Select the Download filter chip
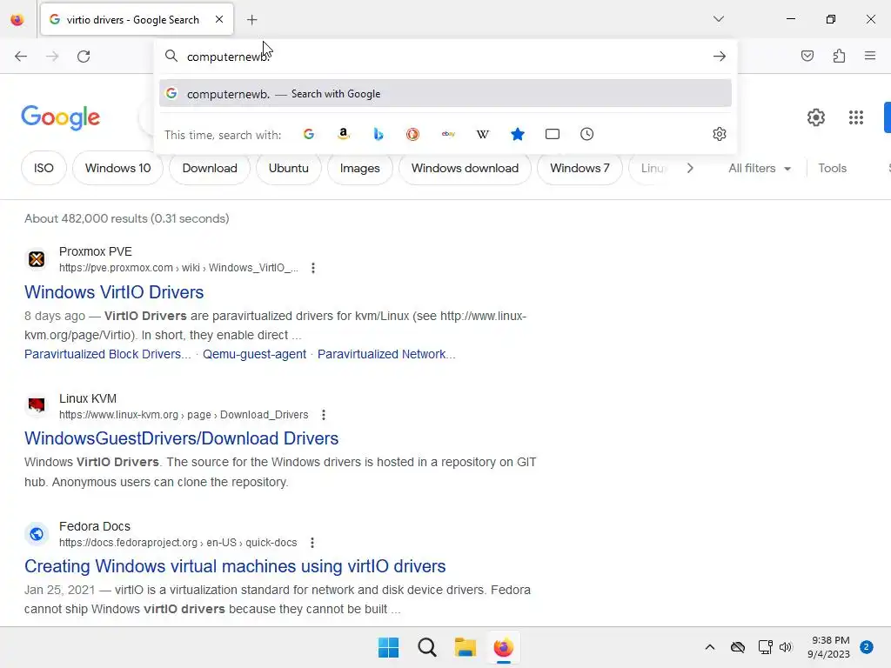The height and width of the screenshot is (668, 891). pyautogui.click(x=210, y=168)
